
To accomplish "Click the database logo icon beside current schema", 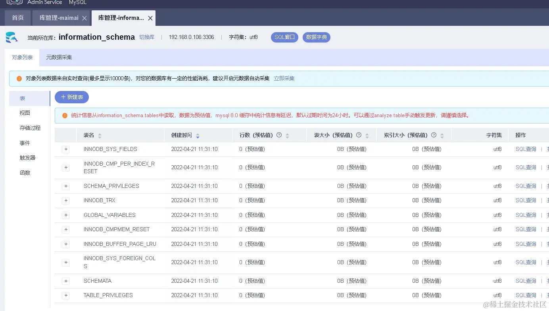I will tap(12, 37).
